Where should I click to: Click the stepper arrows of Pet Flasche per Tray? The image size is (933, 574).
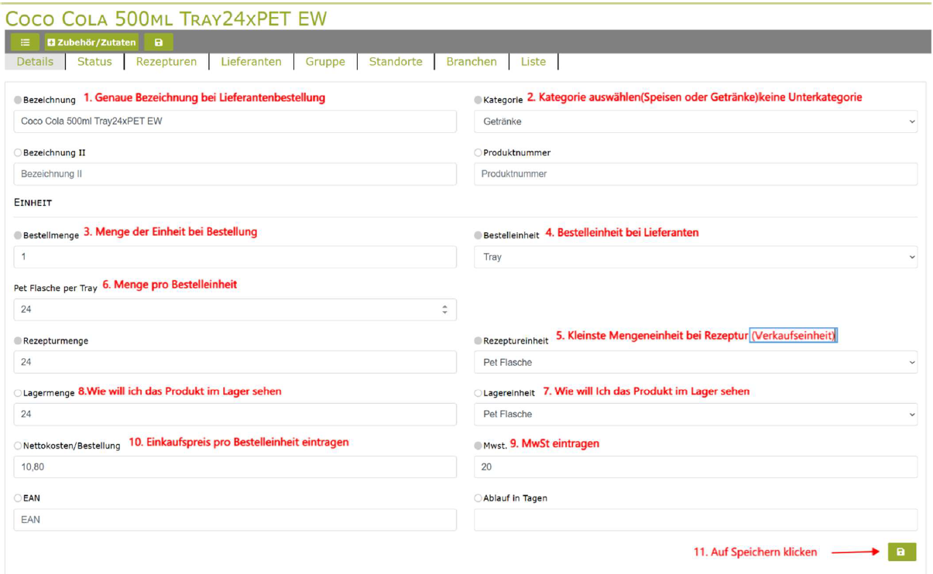[x=444, y=309]
